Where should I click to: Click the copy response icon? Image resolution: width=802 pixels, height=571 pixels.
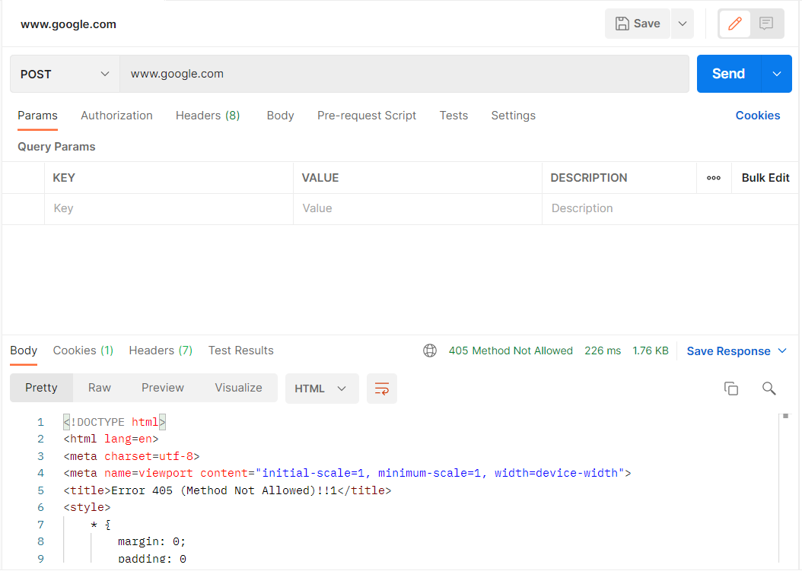click(x=731, y=389)
